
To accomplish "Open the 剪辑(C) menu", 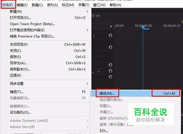I will point(37,5).
